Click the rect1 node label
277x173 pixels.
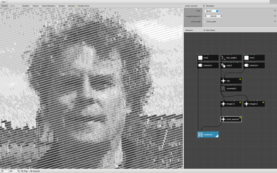(x=252, y=58)
